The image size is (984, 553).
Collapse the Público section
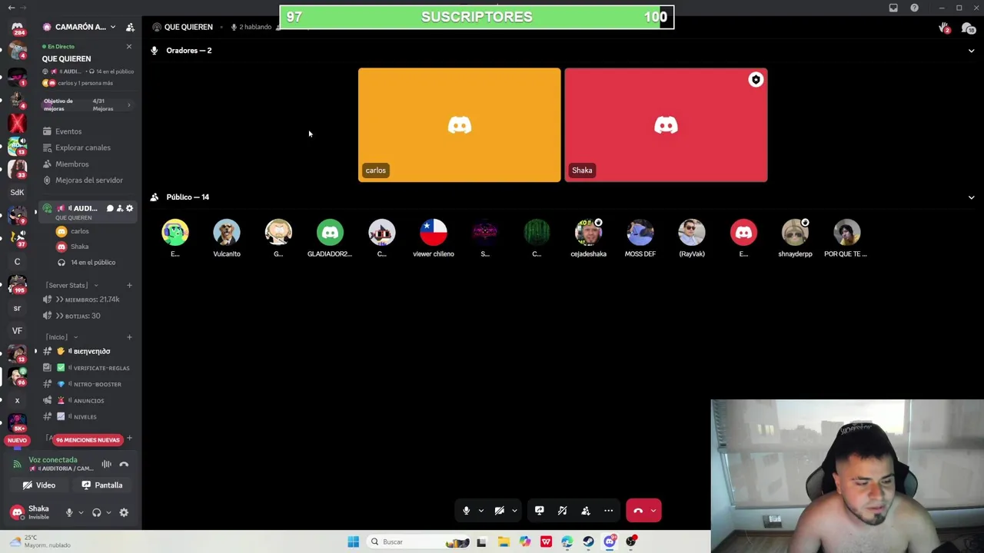tap(971, 197)
